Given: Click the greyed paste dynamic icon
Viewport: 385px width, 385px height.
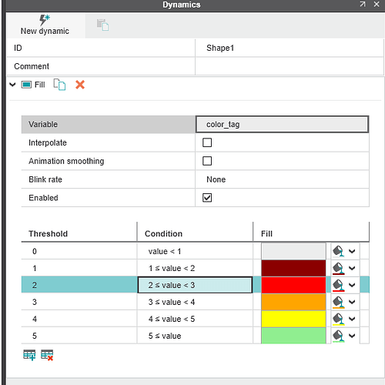Looking at the screenshot, I should point(102,25).
